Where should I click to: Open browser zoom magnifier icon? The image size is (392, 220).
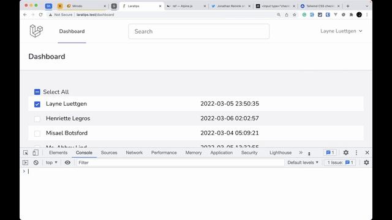coord(279,15)
